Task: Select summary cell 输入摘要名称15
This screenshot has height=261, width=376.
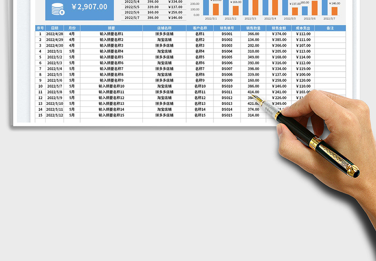Action: coord(111,115)
